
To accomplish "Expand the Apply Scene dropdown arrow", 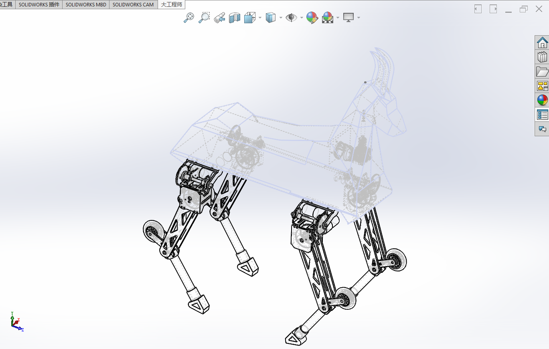I will click(x=338, y=17).
